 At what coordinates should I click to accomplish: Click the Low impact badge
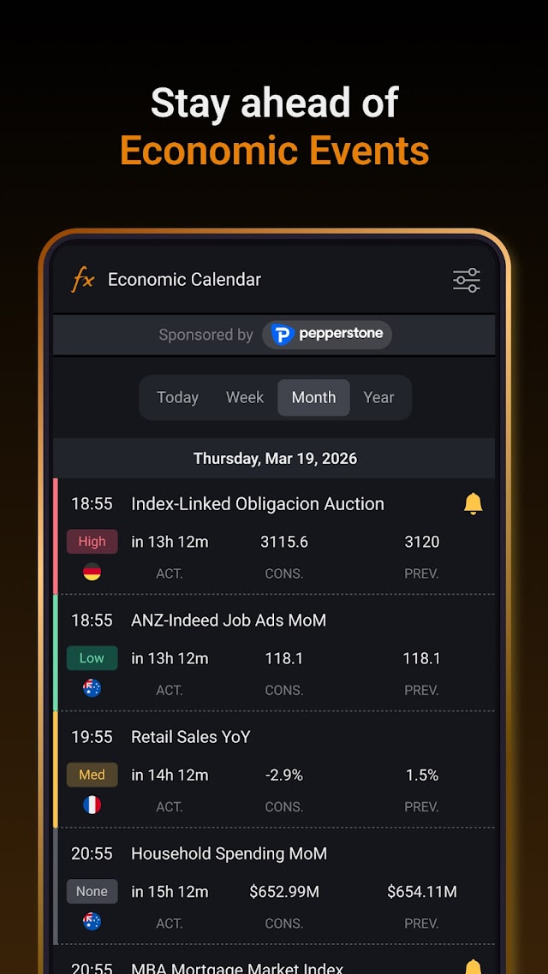[92, 658]
